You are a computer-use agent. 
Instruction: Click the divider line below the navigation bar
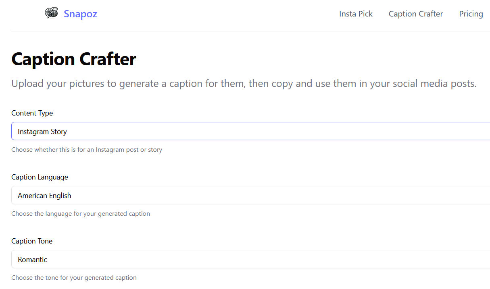click(x=250, y=31)
